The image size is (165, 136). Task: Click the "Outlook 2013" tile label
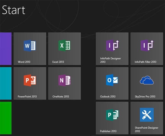pos(108,97)
